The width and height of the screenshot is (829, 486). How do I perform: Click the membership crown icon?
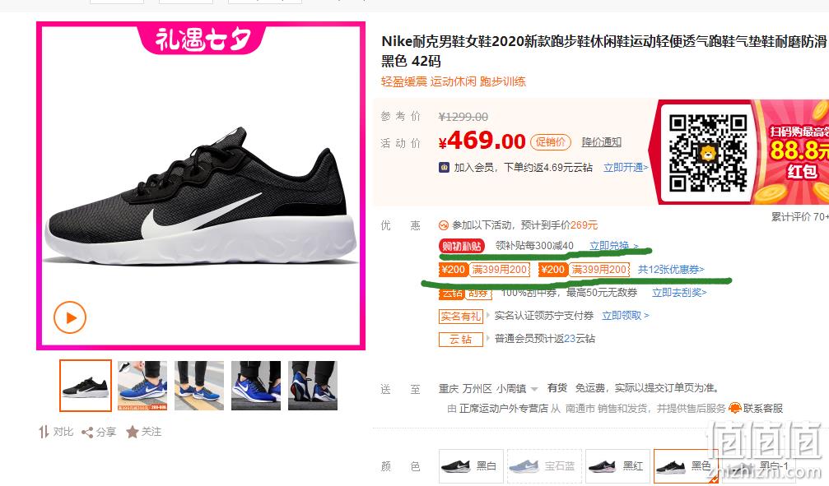tap(444, 168)
